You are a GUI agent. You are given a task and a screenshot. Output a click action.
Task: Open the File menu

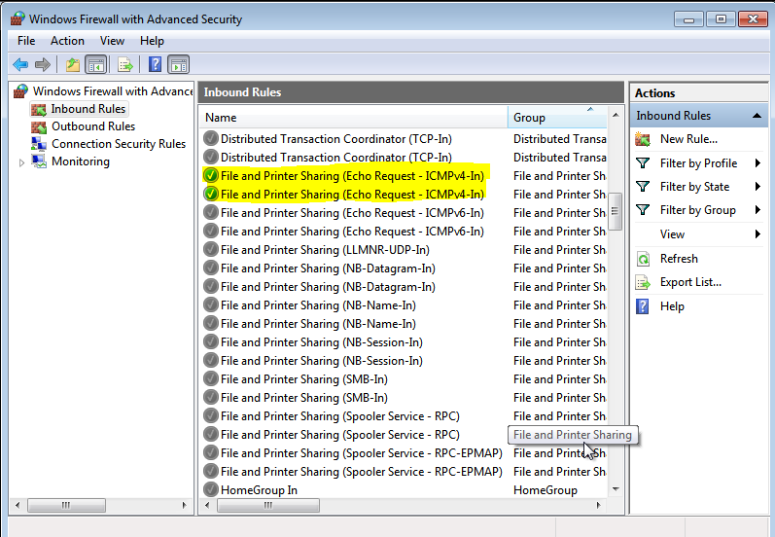point(26,41)
